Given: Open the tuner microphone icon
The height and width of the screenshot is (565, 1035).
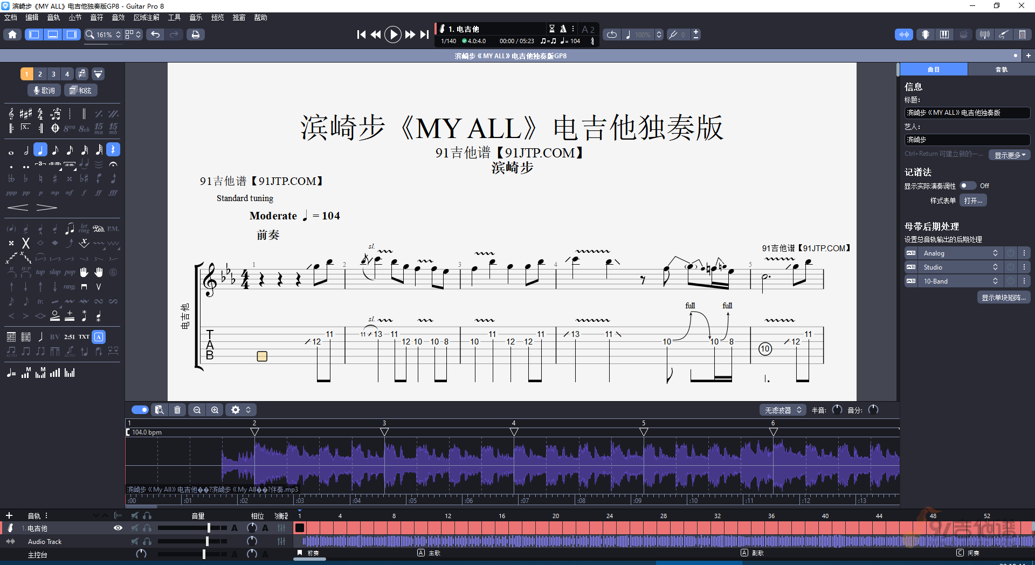Looking at the screenshot, I should (985, 35).
